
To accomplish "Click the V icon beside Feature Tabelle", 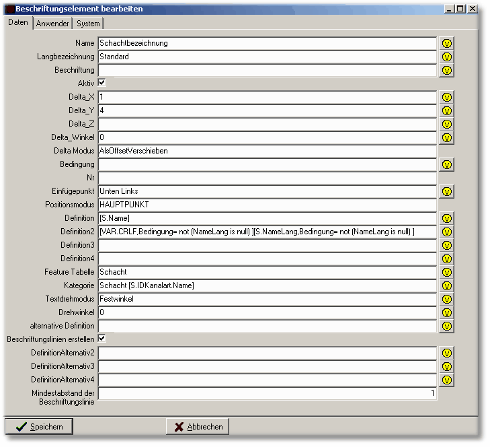I will tap(447, 272).
